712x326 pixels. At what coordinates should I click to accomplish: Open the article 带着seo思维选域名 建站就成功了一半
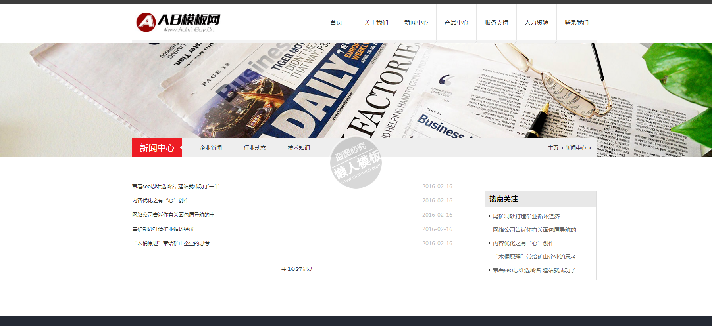176,186
